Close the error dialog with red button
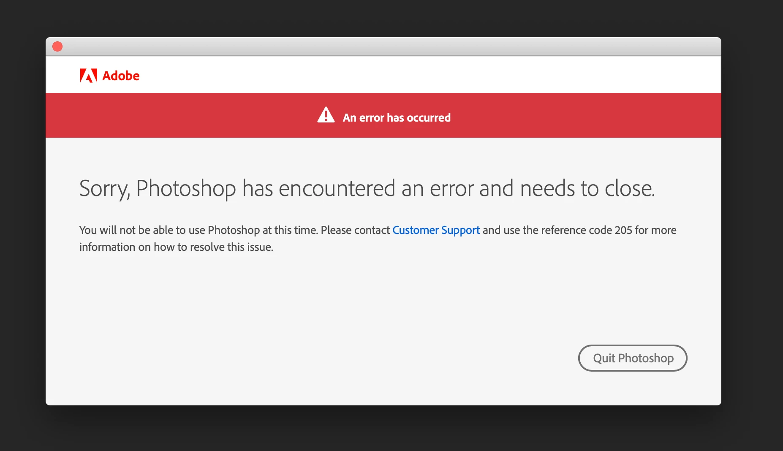The width and height of the screenshot is (783, 451). click(x=57, y=46)
